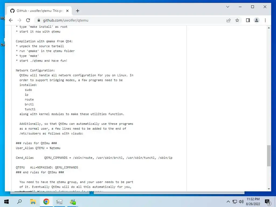Reload the GitHub page
The image size is (276, 207).
[28, 20]
